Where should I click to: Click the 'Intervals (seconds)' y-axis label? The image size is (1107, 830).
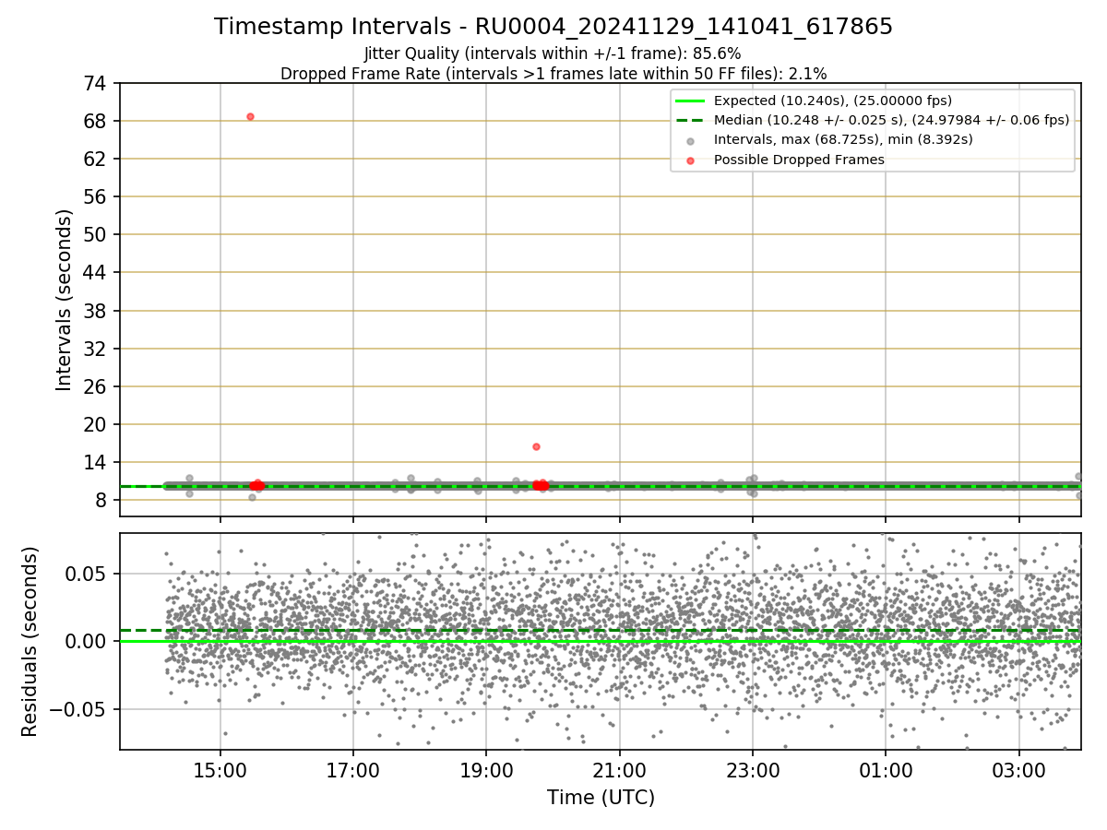pyautogui.click(x=64, y=300)
